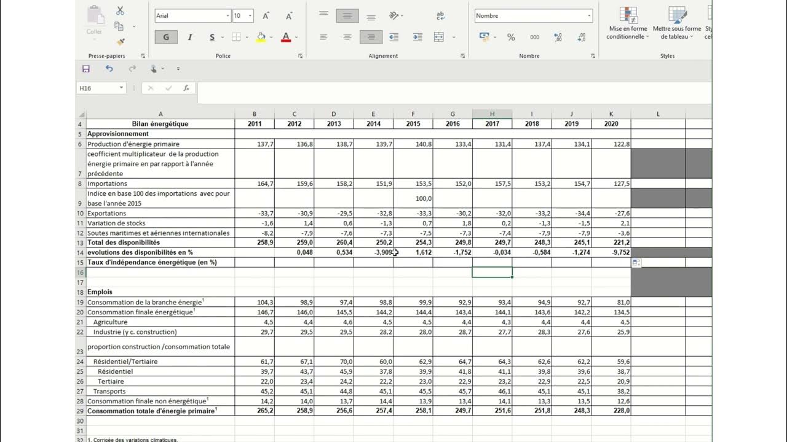Viewport: 787px width, 442px height.
Task: Click the 'Emplois' cell
Action: coord(160,292)
